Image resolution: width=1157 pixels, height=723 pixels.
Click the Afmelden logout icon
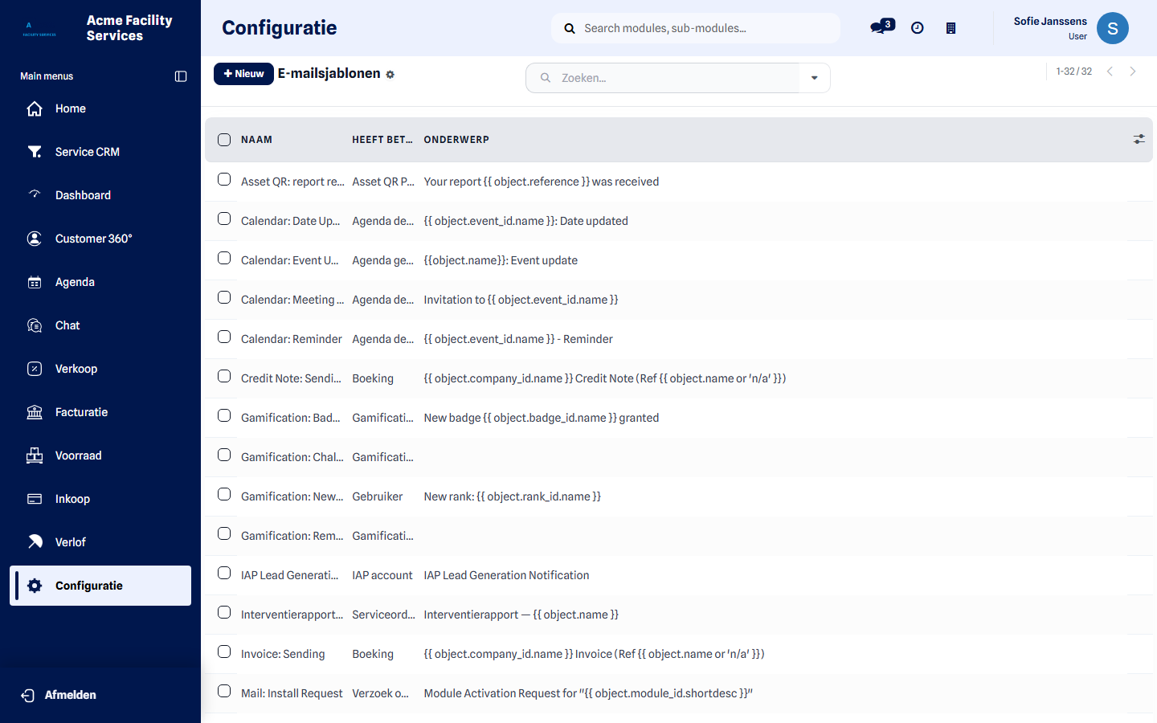28,696
